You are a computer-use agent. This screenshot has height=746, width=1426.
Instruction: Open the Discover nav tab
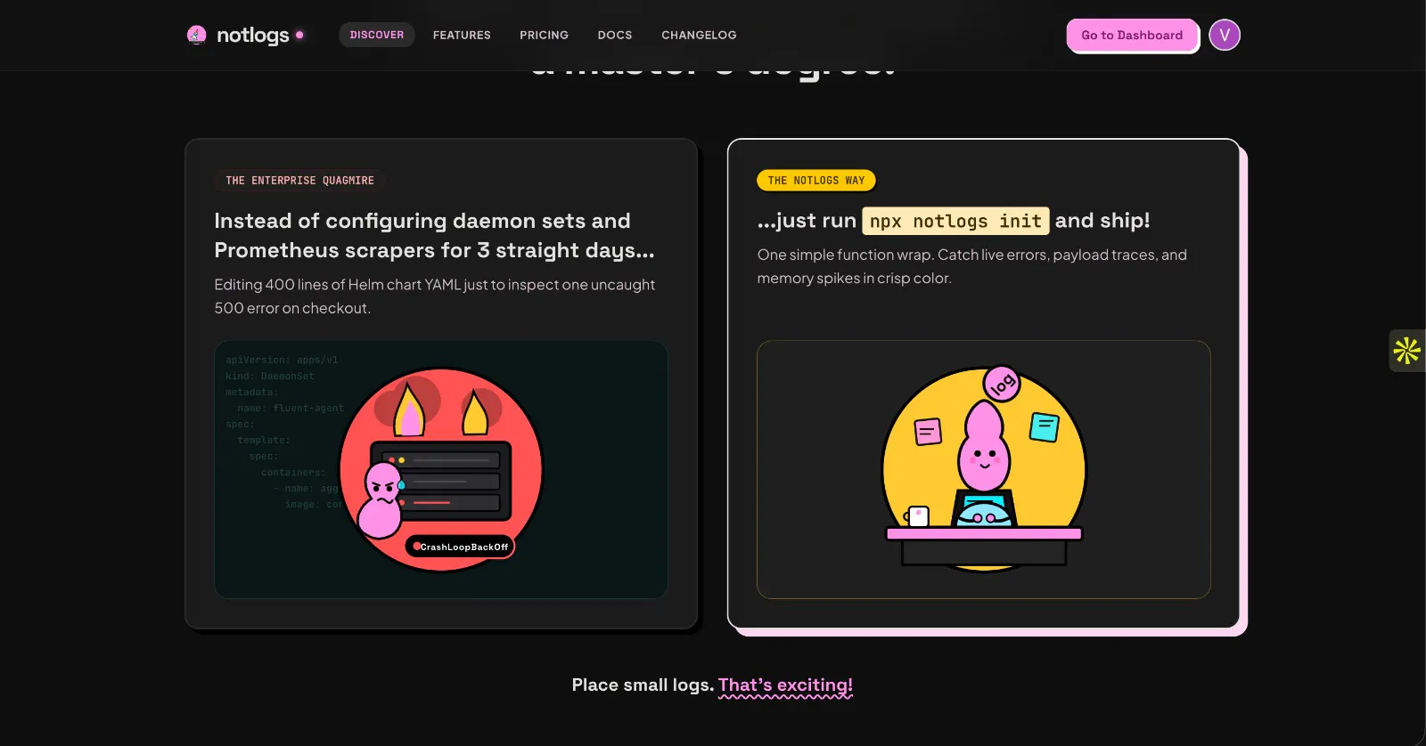[377, 35]
